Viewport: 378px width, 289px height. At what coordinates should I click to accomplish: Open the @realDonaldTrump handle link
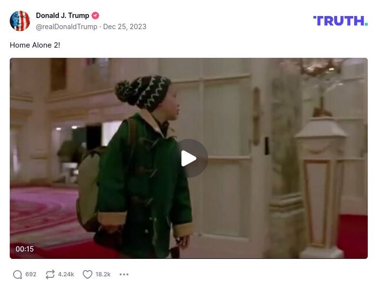67,26
